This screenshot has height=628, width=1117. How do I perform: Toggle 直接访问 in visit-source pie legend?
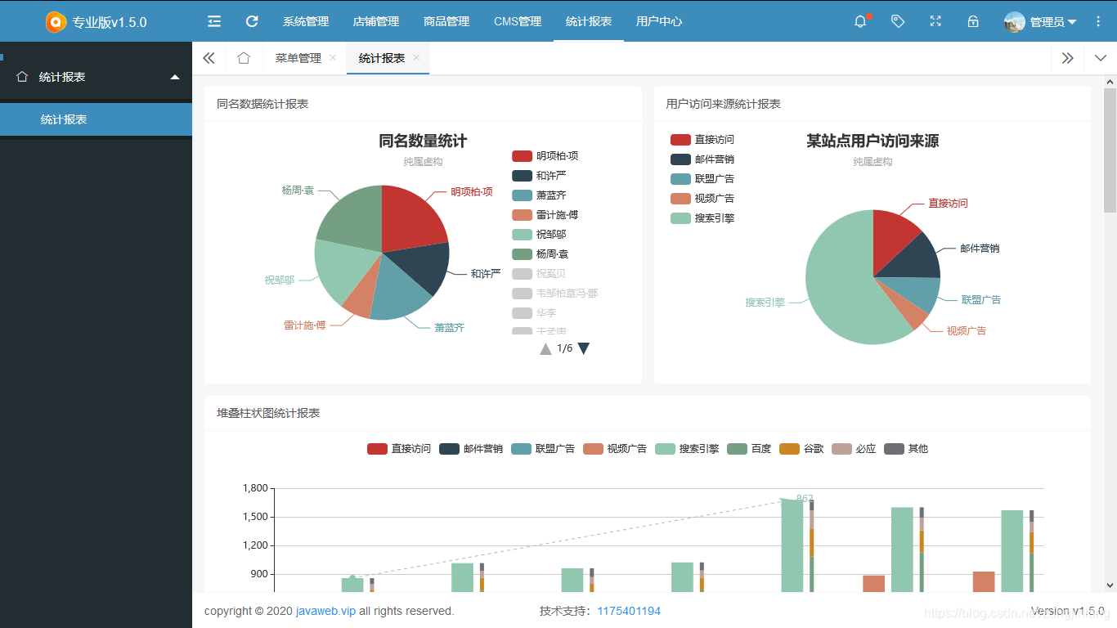point(702,140)
